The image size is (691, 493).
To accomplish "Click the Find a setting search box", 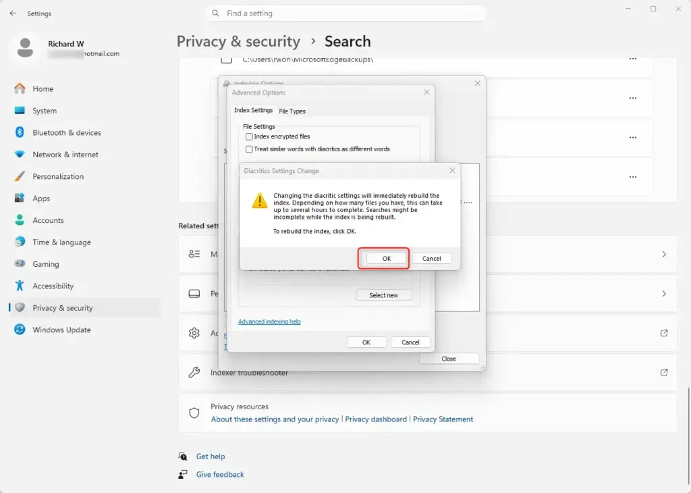I will [346, 14].
